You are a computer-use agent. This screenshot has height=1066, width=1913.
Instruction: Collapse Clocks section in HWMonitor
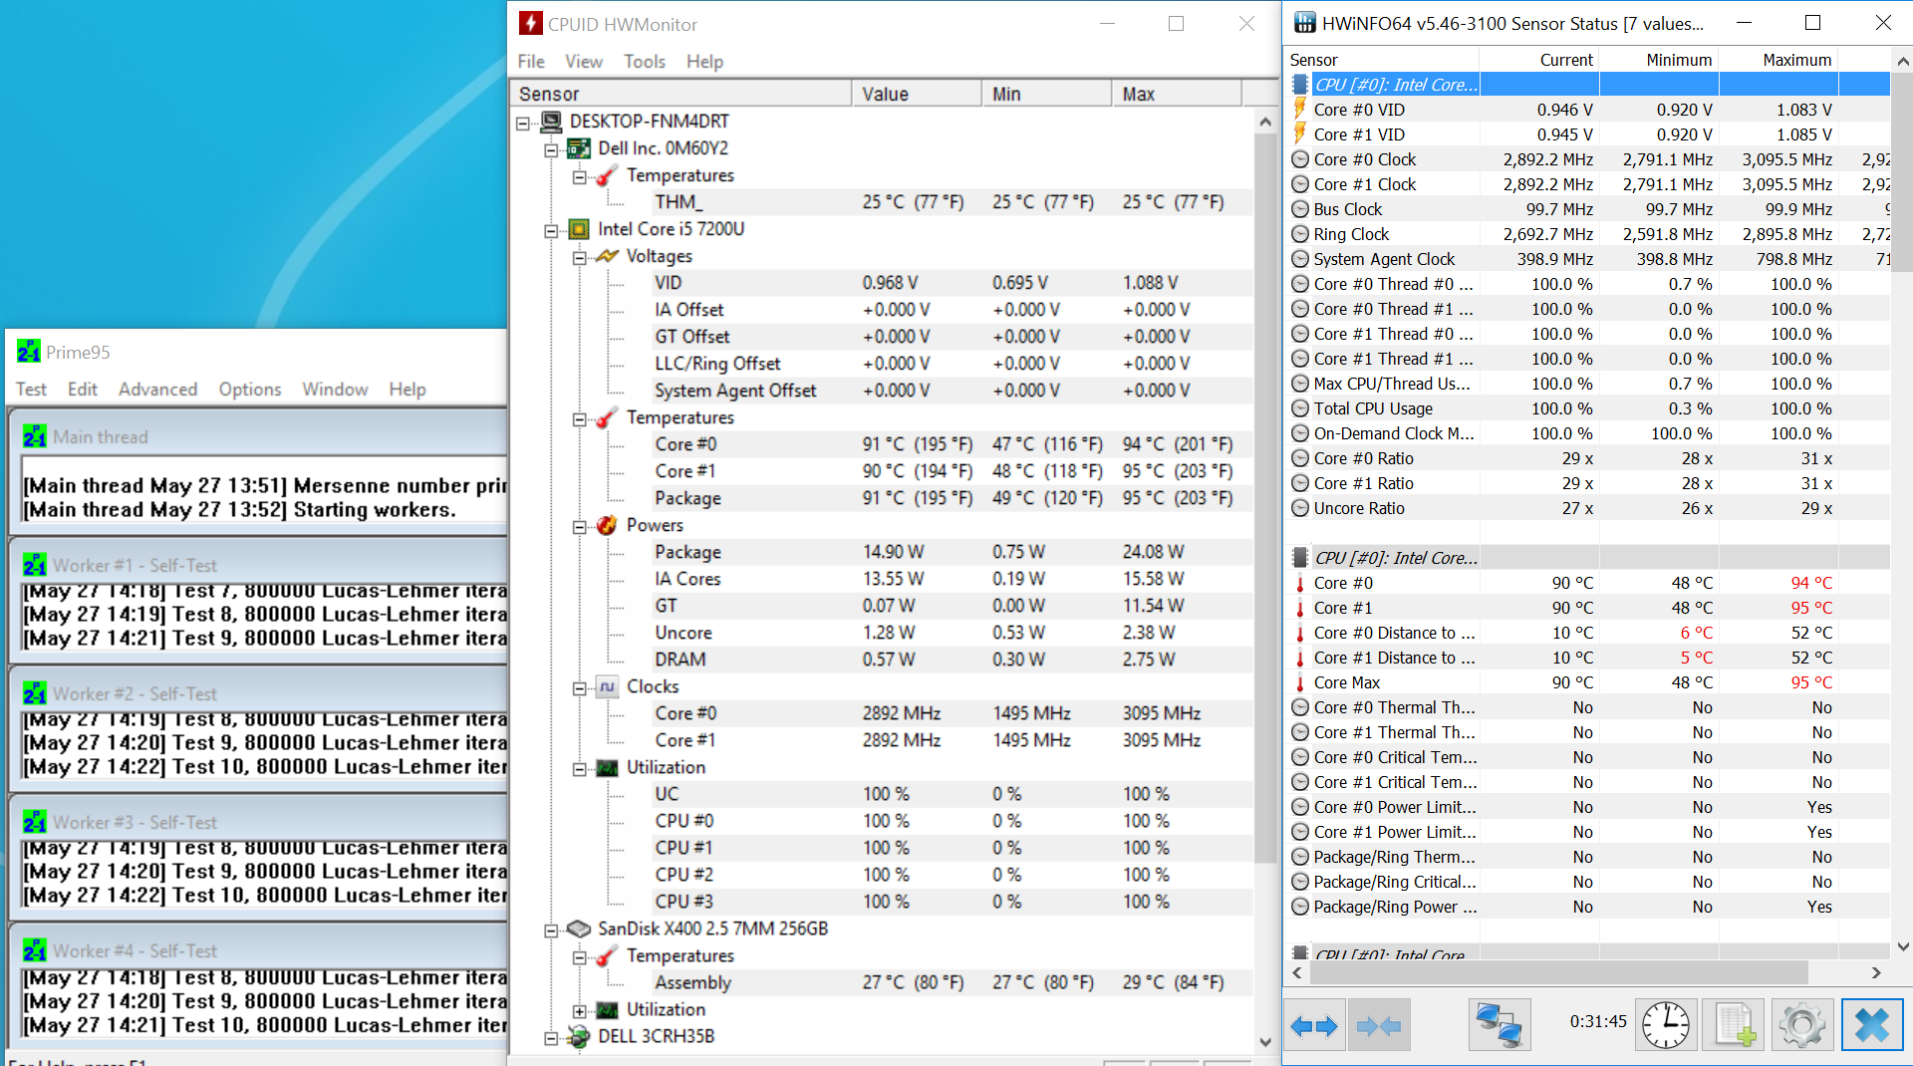(x=579, y=688)
